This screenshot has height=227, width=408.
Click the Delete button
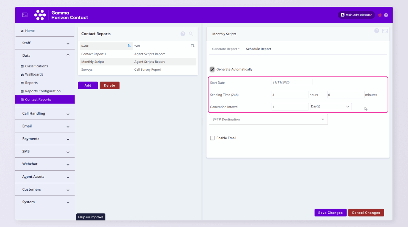(x=110, y=86)
